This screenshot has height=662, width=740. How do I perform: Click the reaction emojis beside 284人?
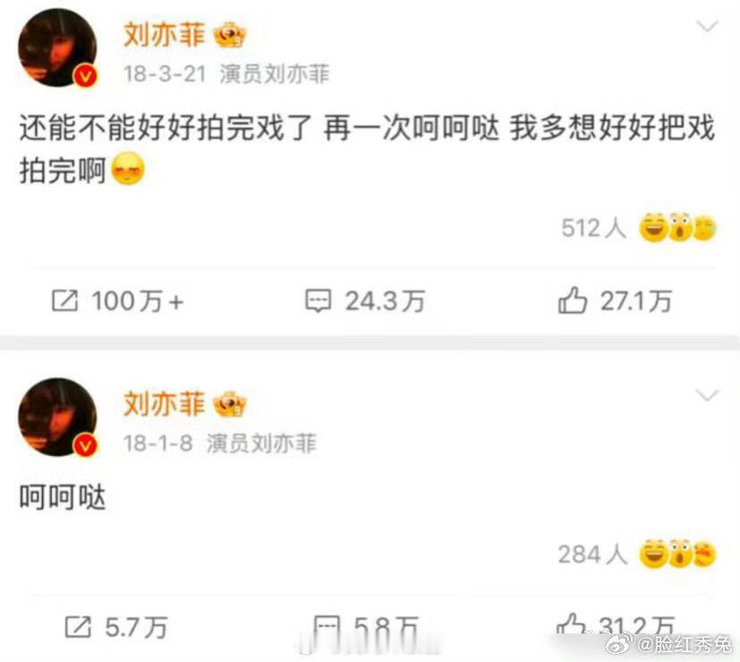tap(677, 554)
